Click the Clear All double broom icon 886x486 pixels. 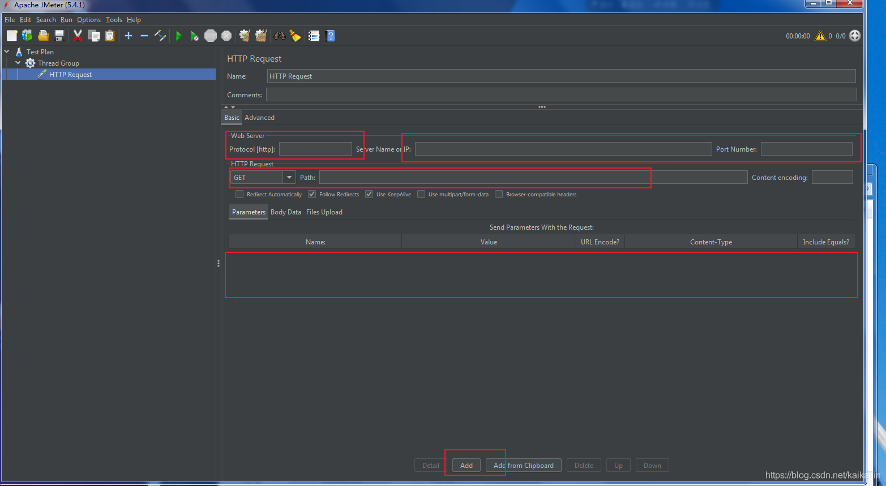(x=261, y=36)
